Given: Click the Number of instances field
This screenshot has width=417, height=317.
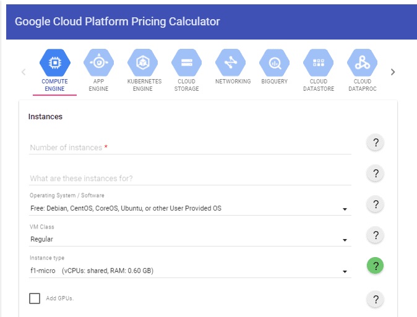Looking at the screenshot, I should (190, 148).
